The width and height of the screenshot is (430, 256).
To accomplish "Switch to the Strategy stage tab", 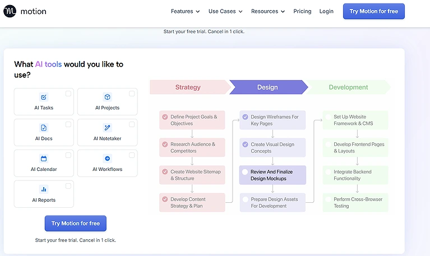I will point(189,87).
